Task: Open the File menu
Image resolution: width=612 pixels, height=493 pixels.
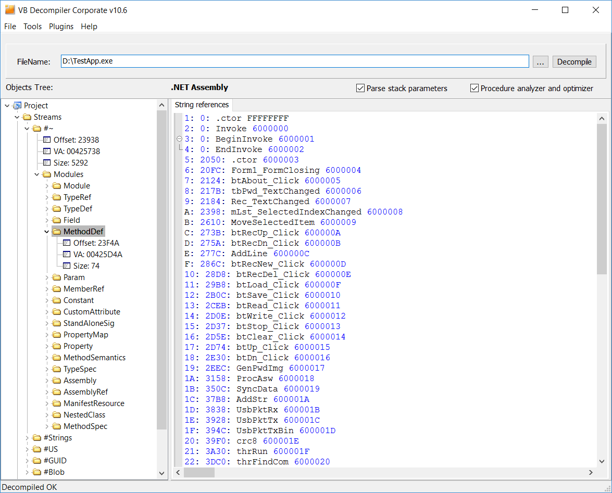Action: 10,26
